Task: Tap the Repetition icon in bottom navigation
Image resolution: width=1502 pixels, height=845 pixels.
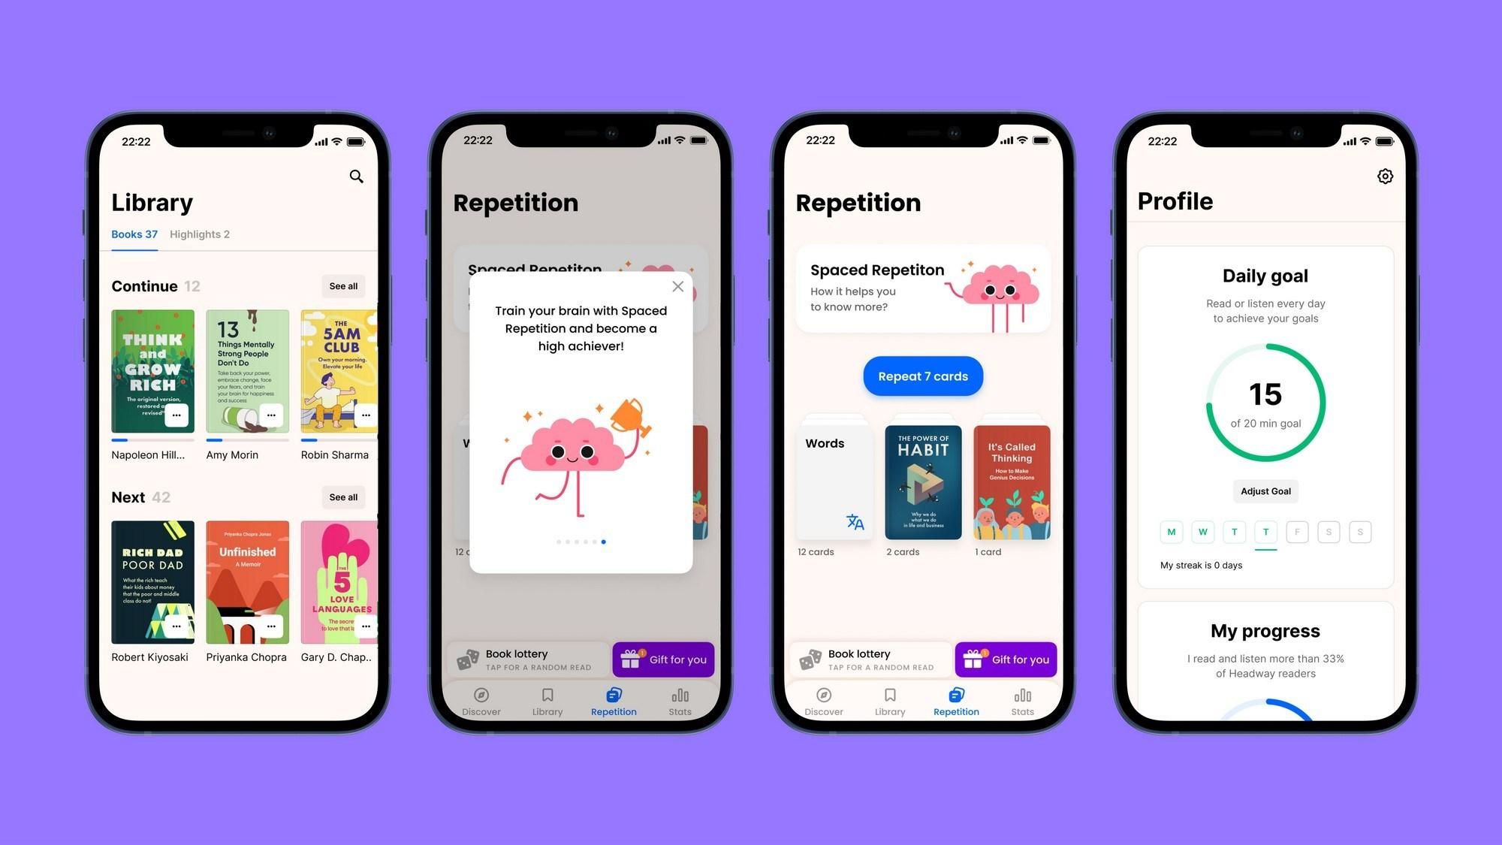Action: 955,699
